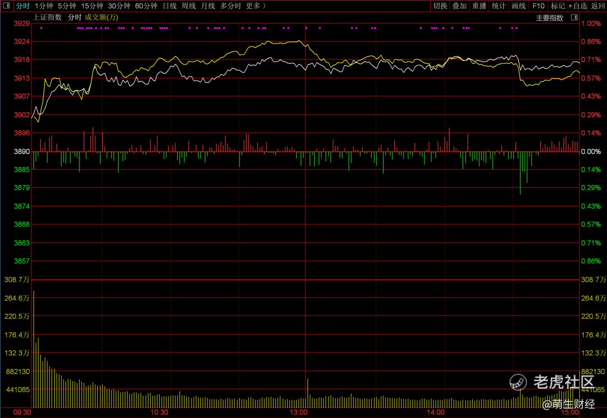Open the 叠加 overlay option
Screen dimensions: 607x418
pos(460,6)
